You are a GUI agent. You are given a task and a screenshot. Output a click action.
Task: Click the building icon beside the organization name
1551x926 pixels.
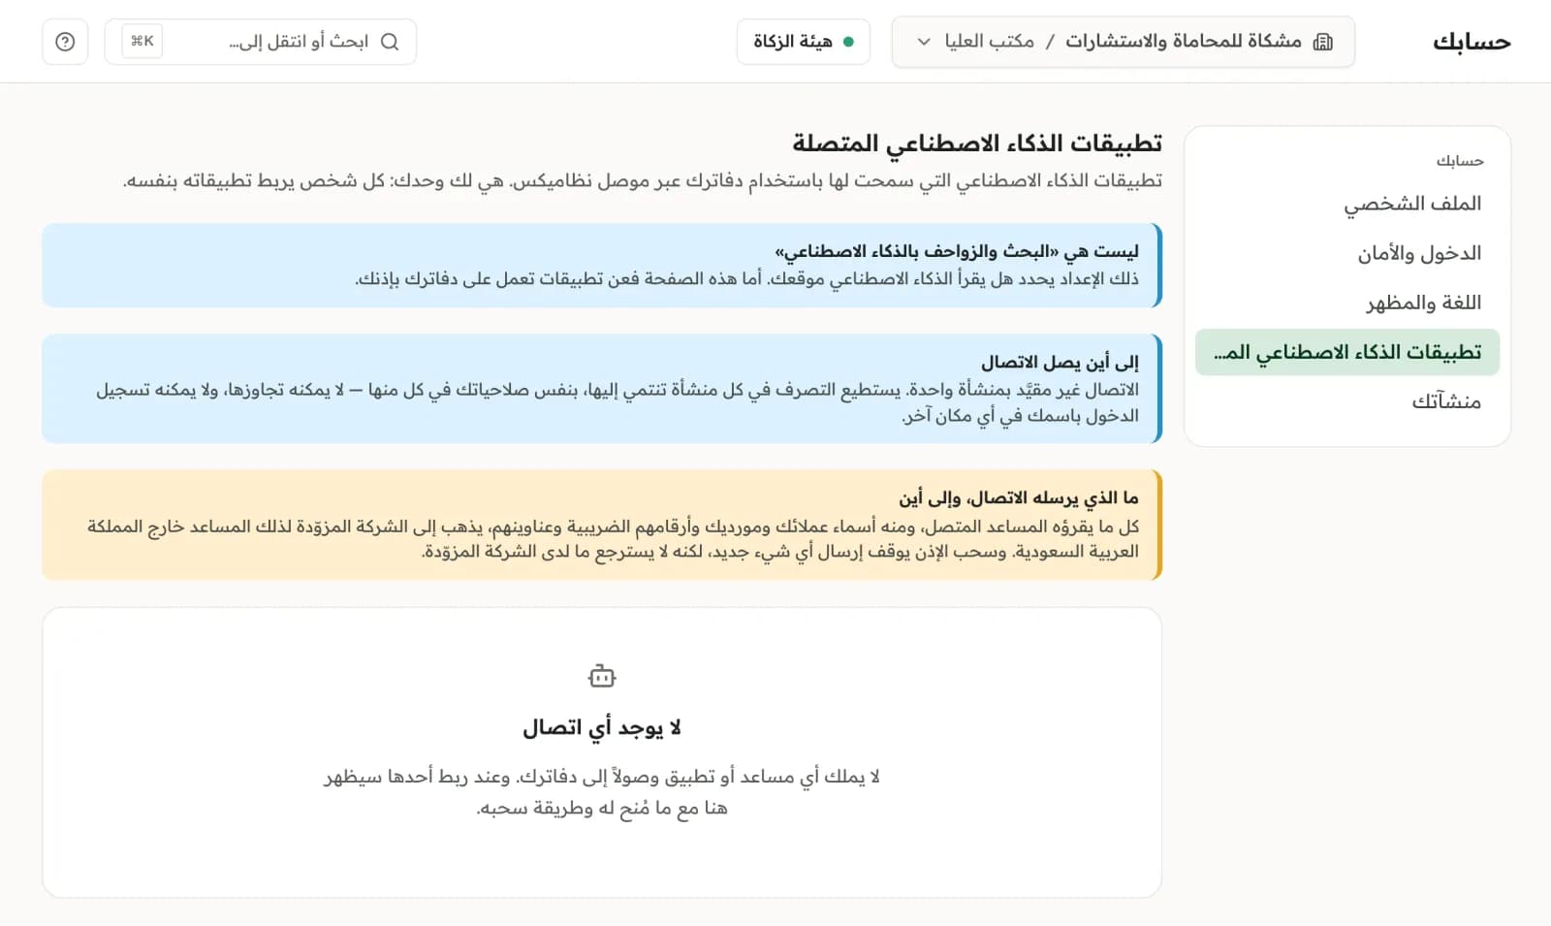tap(1323, 42)
